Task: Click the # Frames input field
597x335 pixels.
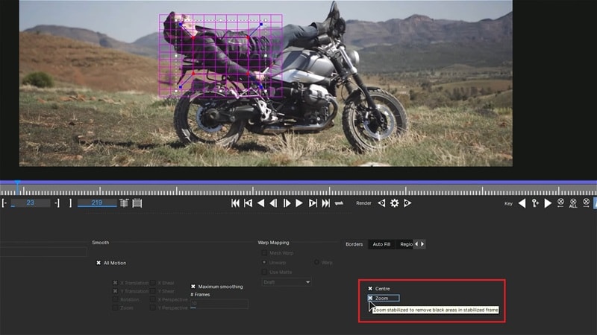Action: click(x=219, y=304)
